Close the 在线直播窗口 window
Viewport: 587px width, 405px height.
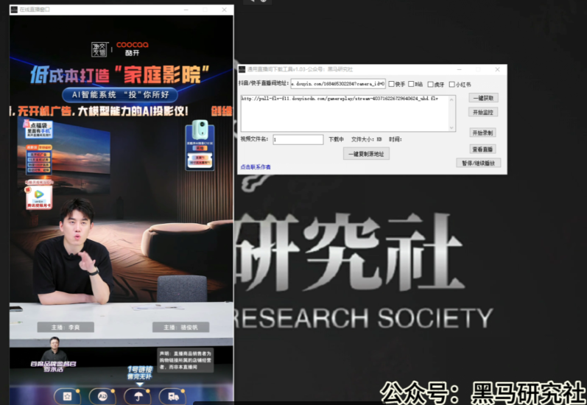224,10
